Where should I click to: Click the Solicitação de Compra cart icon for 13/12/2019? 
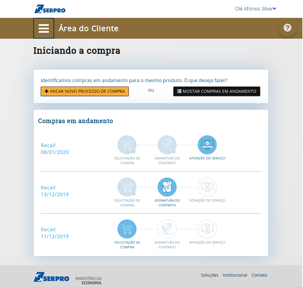(x=127, y=187)
